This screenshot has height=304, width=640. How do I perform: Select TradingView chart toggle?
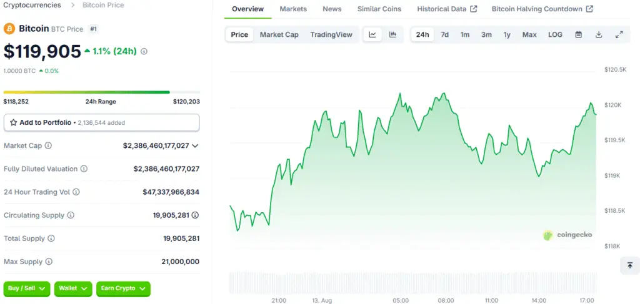tap(331, 34)
